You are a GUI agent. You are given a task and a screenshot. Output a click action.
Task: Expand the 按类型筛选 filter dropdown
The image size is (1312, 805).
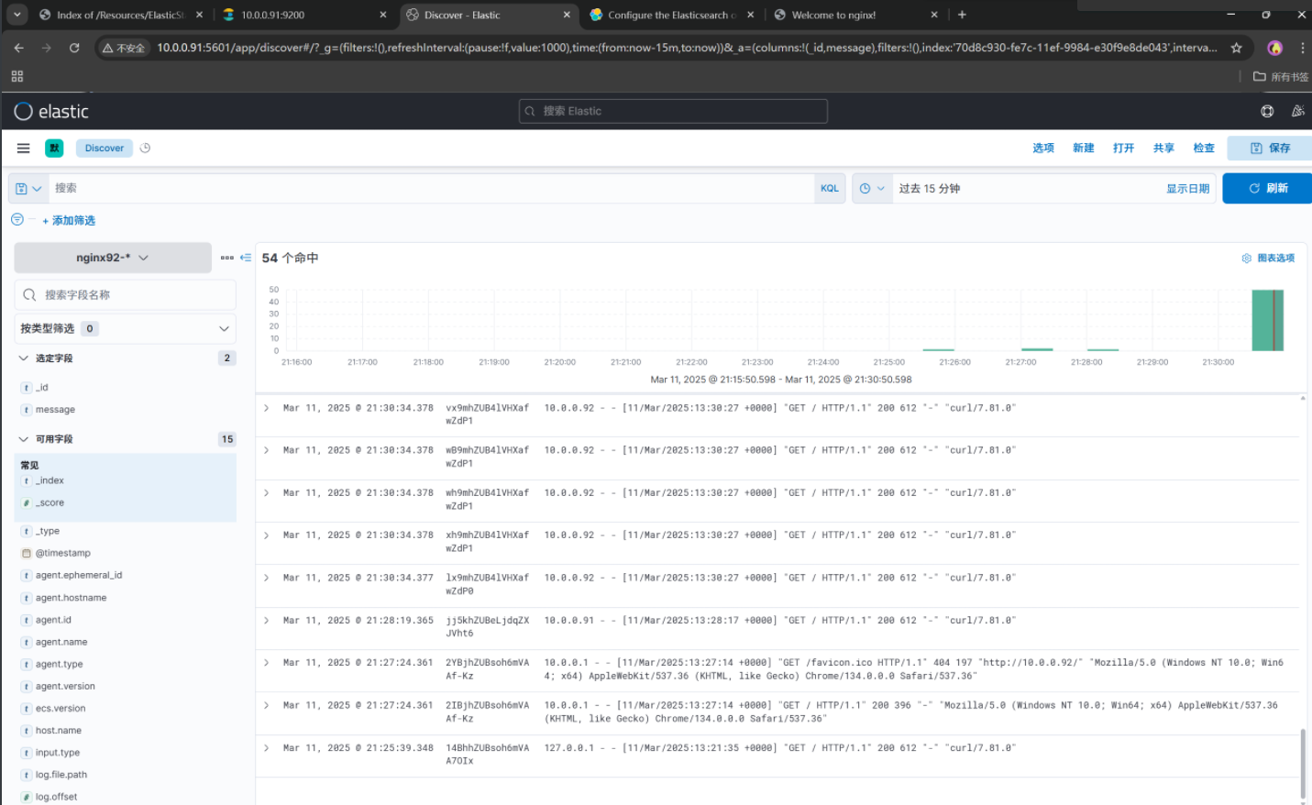126,328
